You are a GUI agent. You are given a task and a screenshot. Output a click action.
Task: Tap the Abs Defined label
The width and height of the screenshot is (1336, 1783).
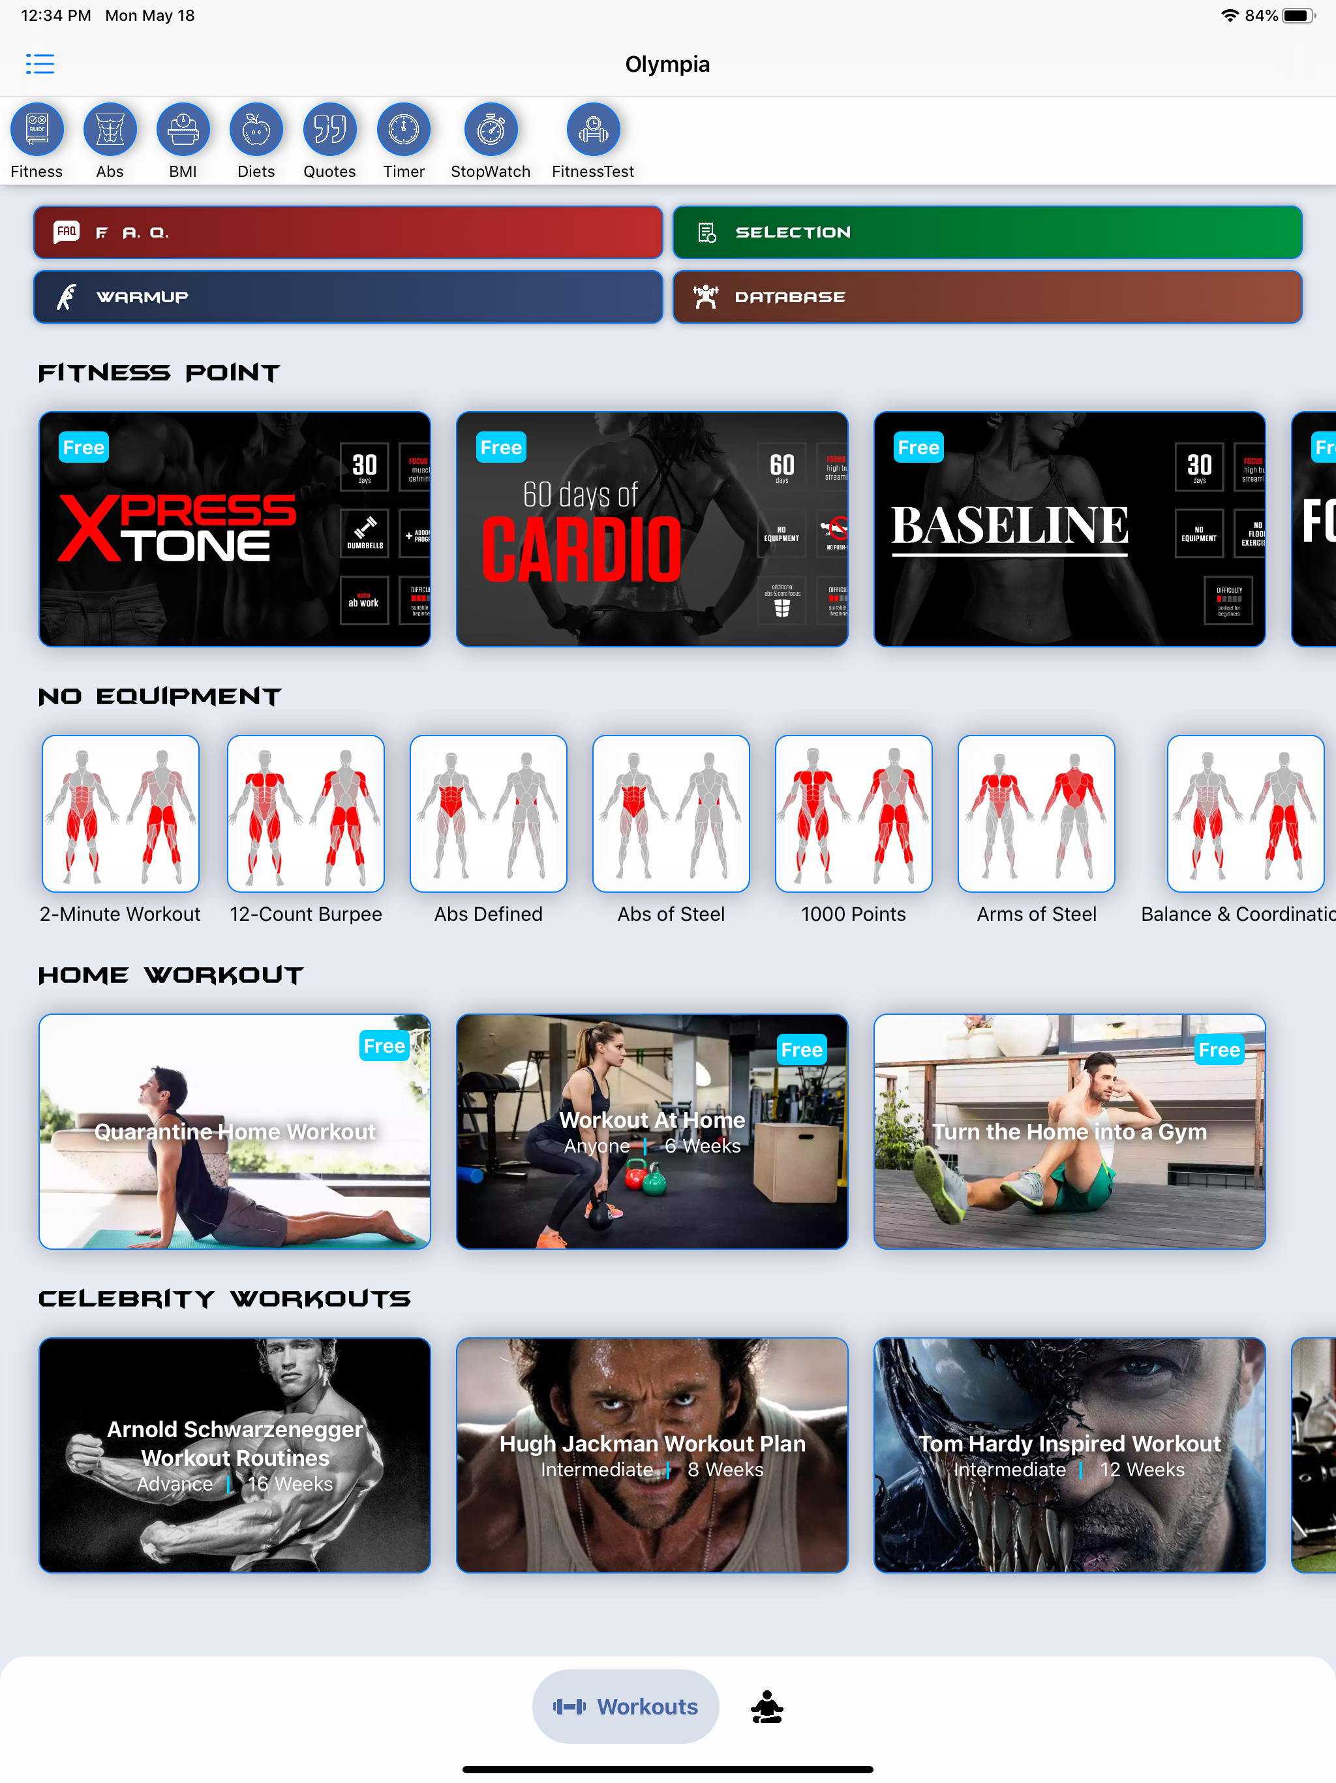coord(489,914)
